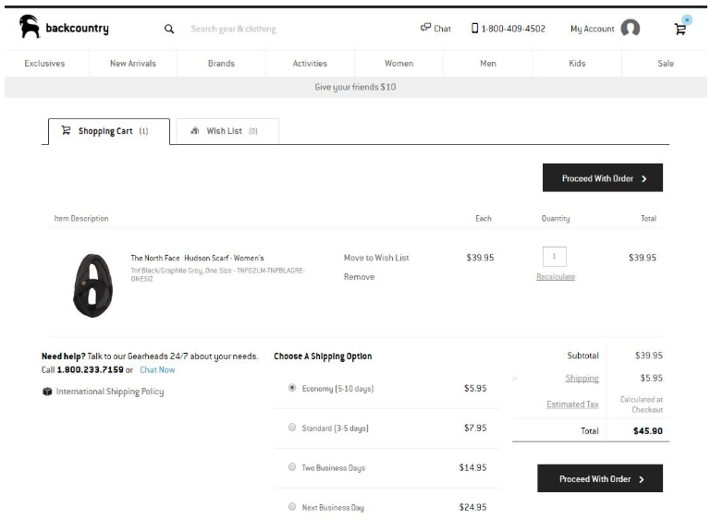
Task: Click the search magnifying glass icon
Action: click(169, 29)
